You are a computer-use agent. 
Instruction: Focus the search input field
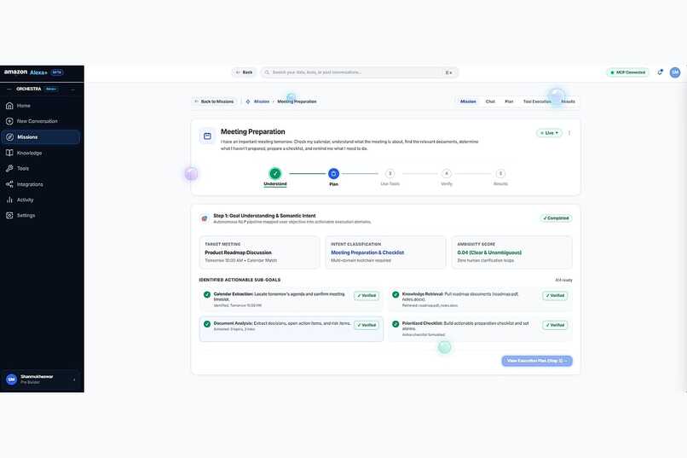coord(358,72)
